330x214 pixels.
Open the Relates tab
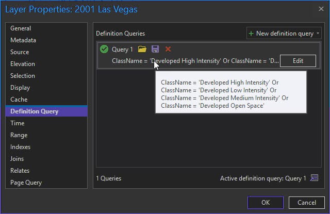point(46,171)
